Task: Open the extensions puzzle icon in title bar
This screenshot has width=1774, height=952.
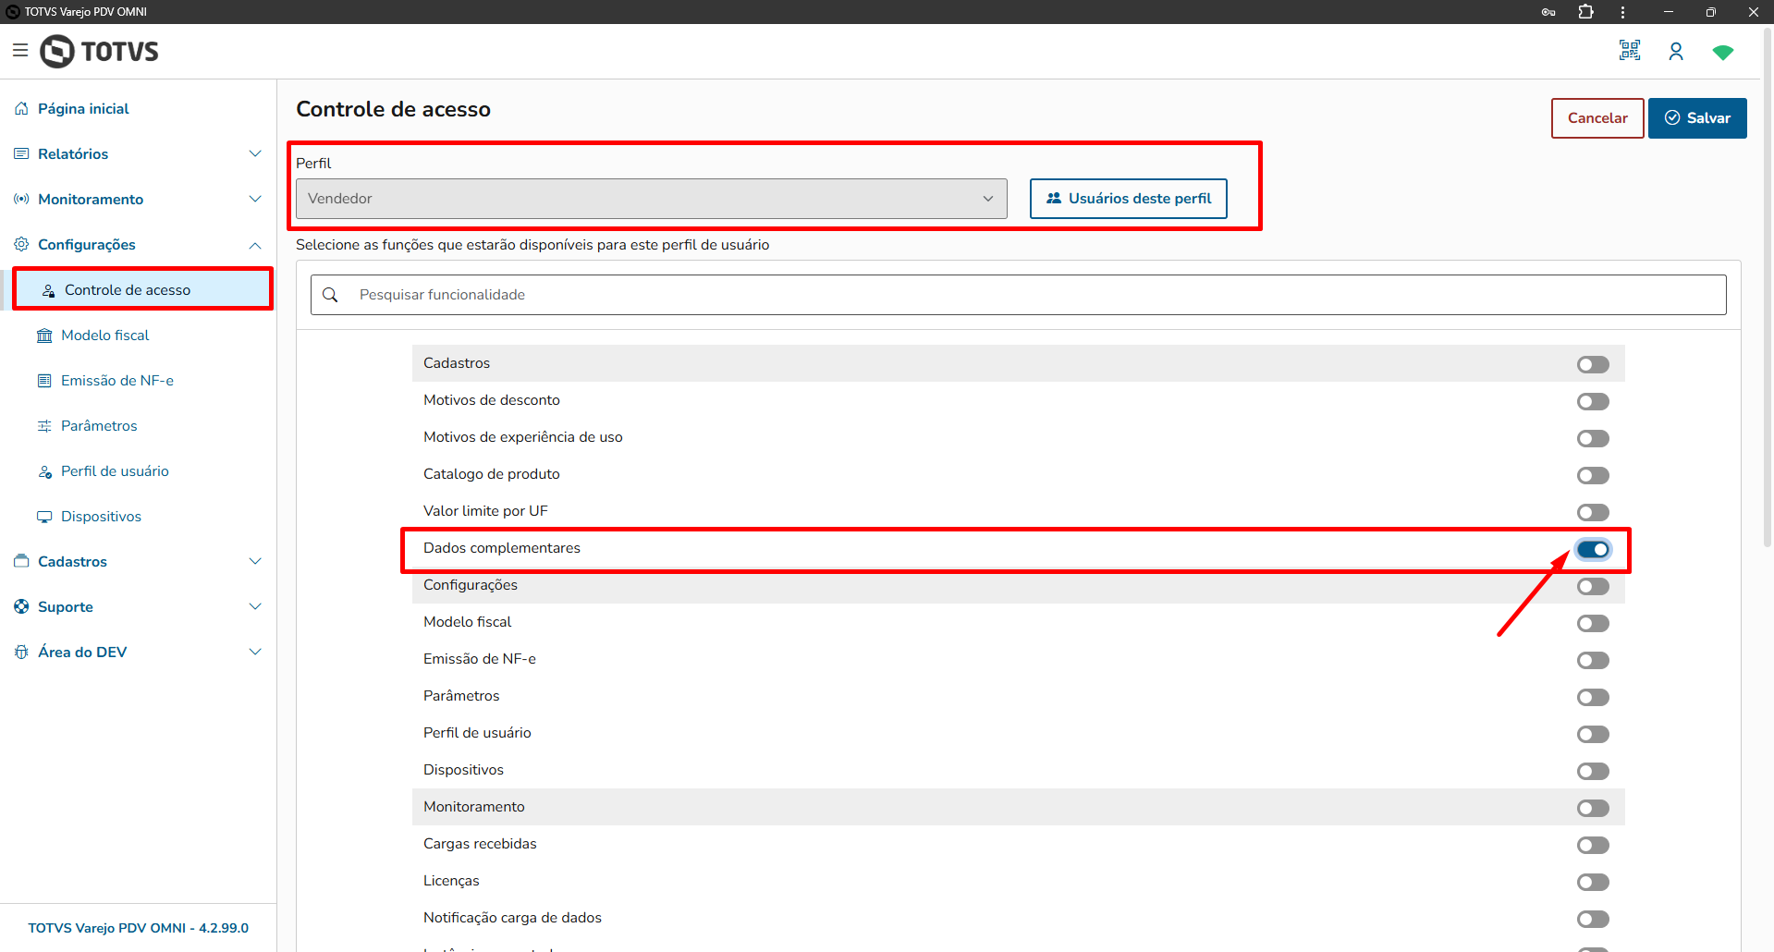Action: pos(1585,12)
